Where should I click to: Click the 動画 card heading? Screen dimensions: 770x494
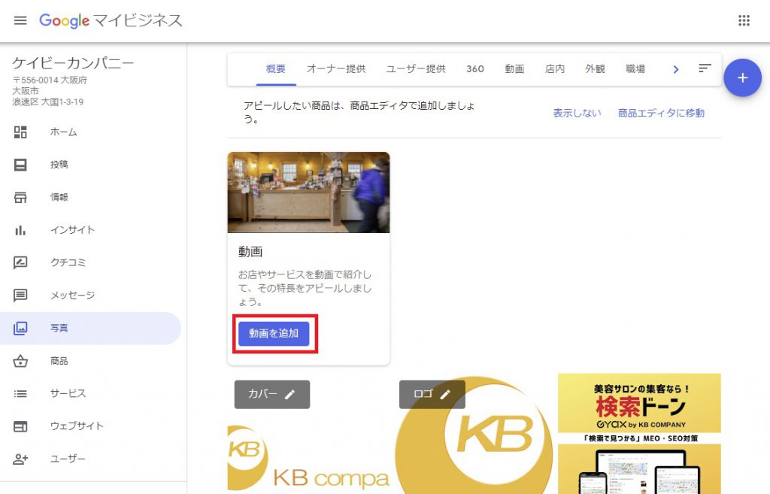click(x=250, y=251)
